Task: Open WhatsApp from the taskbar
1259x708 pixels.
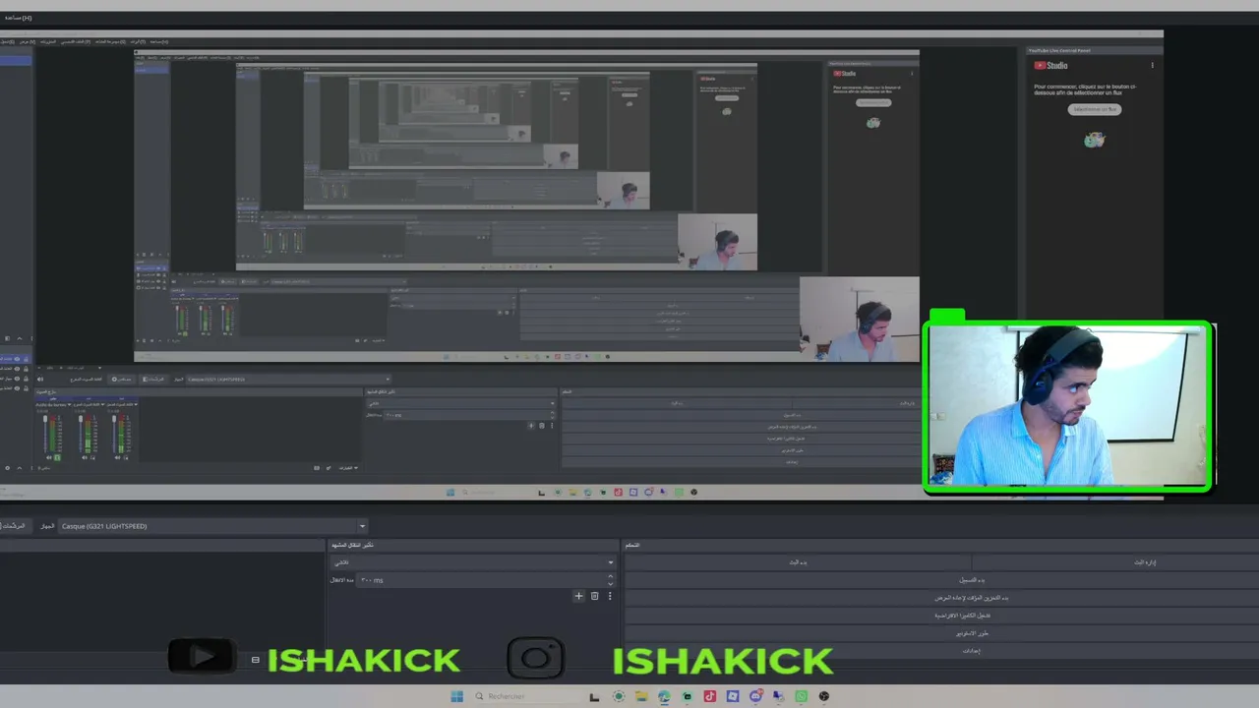Action: 801,696
